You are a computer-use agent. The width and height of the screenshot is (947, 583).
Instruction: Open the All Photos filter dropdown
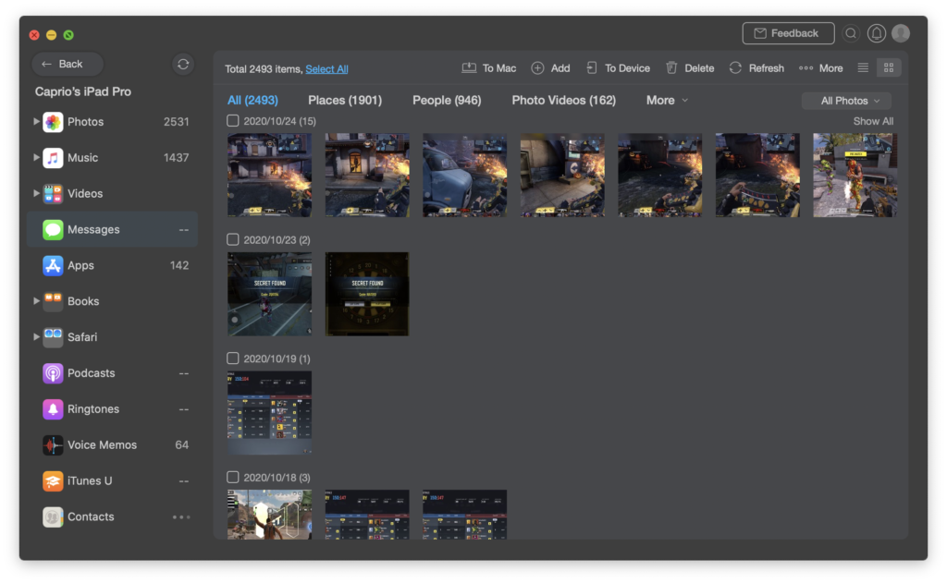(847, 101)
